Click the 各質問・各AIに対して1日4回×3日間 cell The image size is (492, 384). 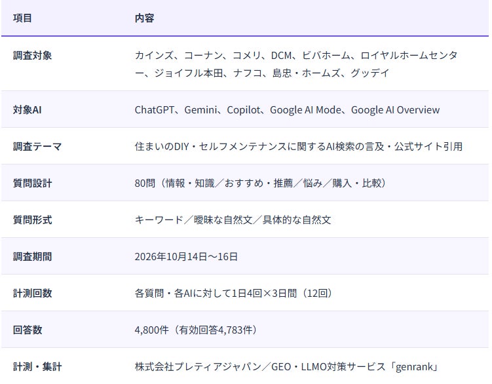click(233, 294)
